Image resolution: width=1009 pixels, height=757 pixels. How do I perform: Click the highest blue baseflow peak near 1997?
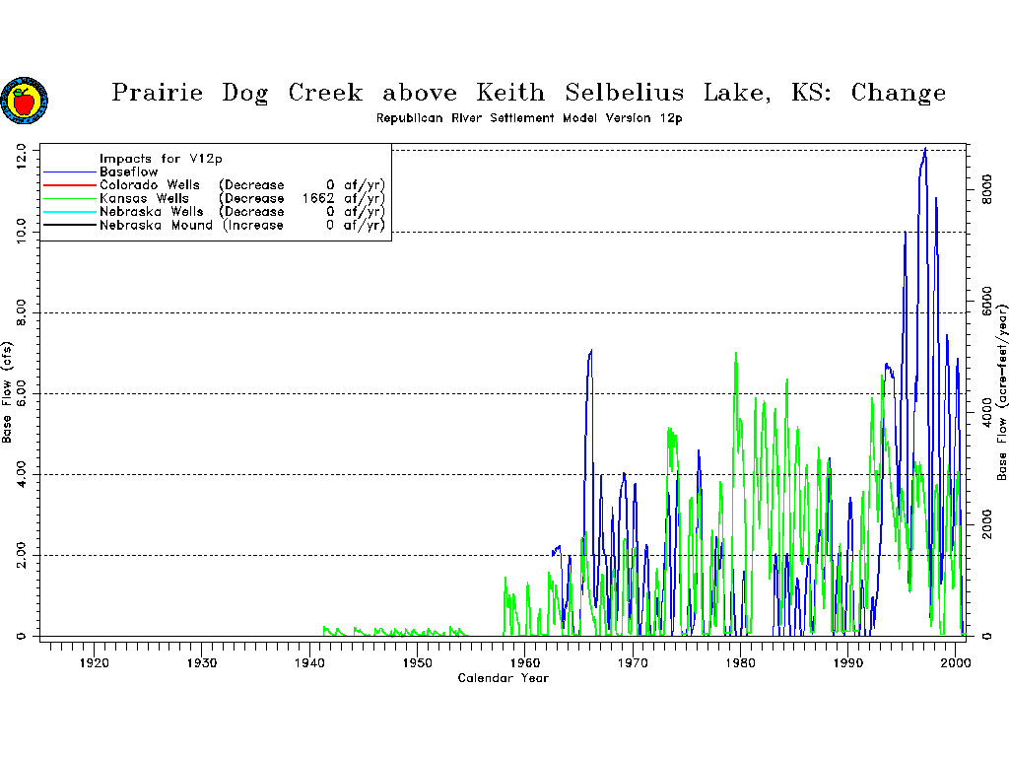tap(925, 150)
